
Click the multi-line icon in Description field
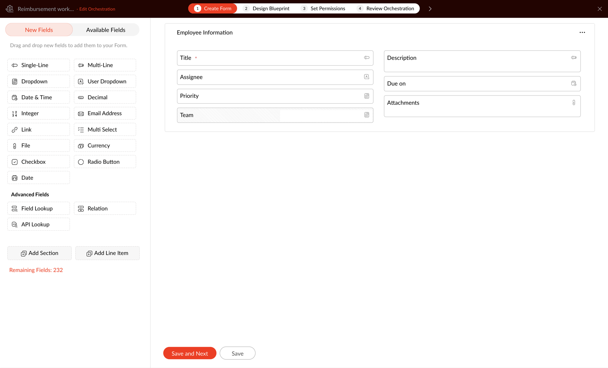click(x=574, y=58)
